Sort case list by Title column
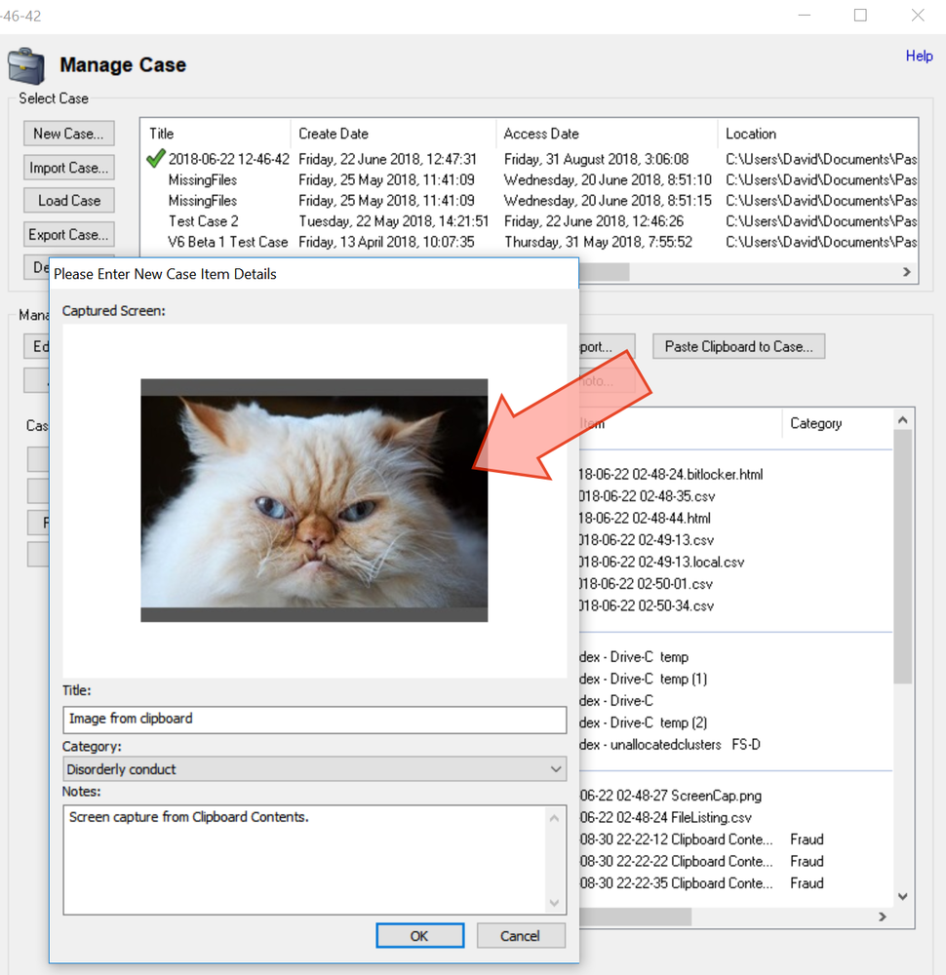The width and height of the screenshot is (946, 975). pyautogui.click(x=217, y=134)
